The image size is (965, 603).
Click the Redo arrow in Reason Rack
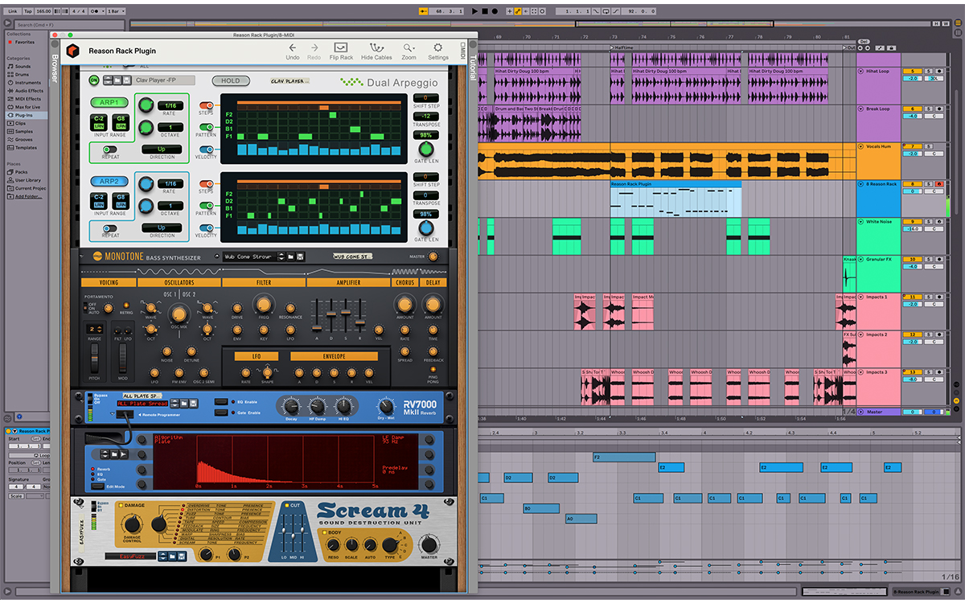pyautogui.click(x=314, y=47)
